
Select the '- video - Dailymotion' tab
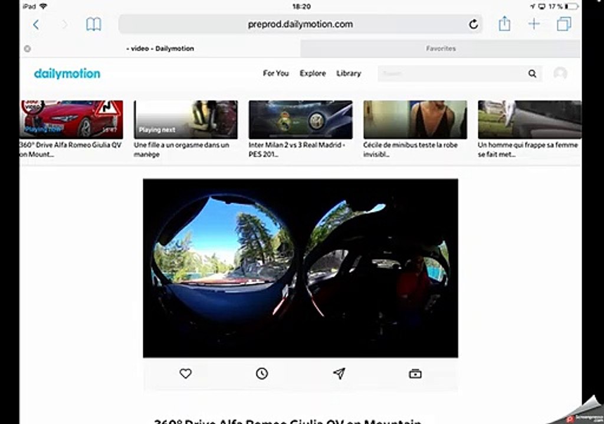160,48
